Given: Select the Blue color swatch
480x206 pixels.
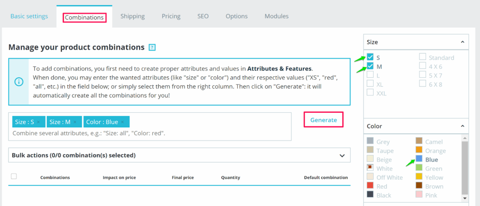Looking at the screenshot, I should point(419,160).
